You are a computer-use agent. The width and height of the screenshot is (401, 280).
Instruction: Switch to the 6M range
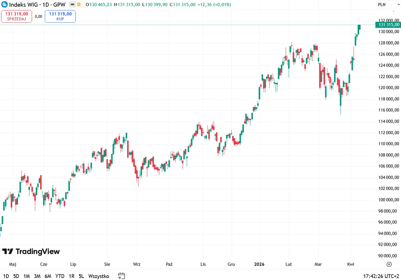tap(48, 276)
